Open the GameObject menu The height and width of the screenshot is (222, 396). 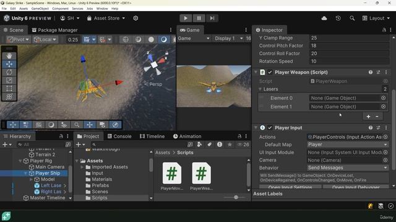point(40,9)
